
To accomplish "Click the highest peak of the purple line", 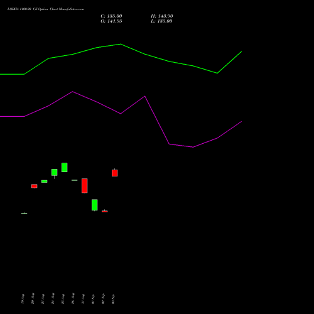I will [x=72, y=92].
